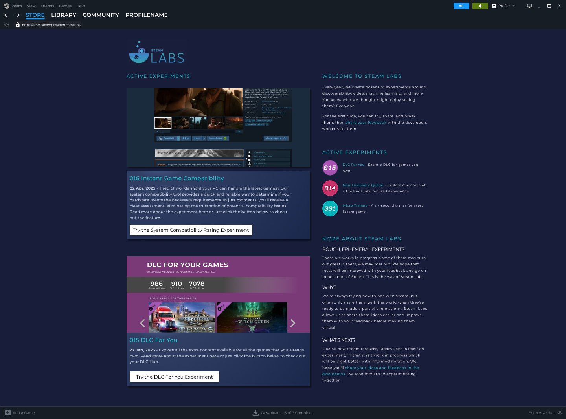Click the teal 001 experiment badge

330,209
